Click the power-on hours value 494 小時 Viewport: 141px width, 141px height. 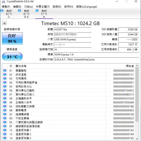(129, 50)
